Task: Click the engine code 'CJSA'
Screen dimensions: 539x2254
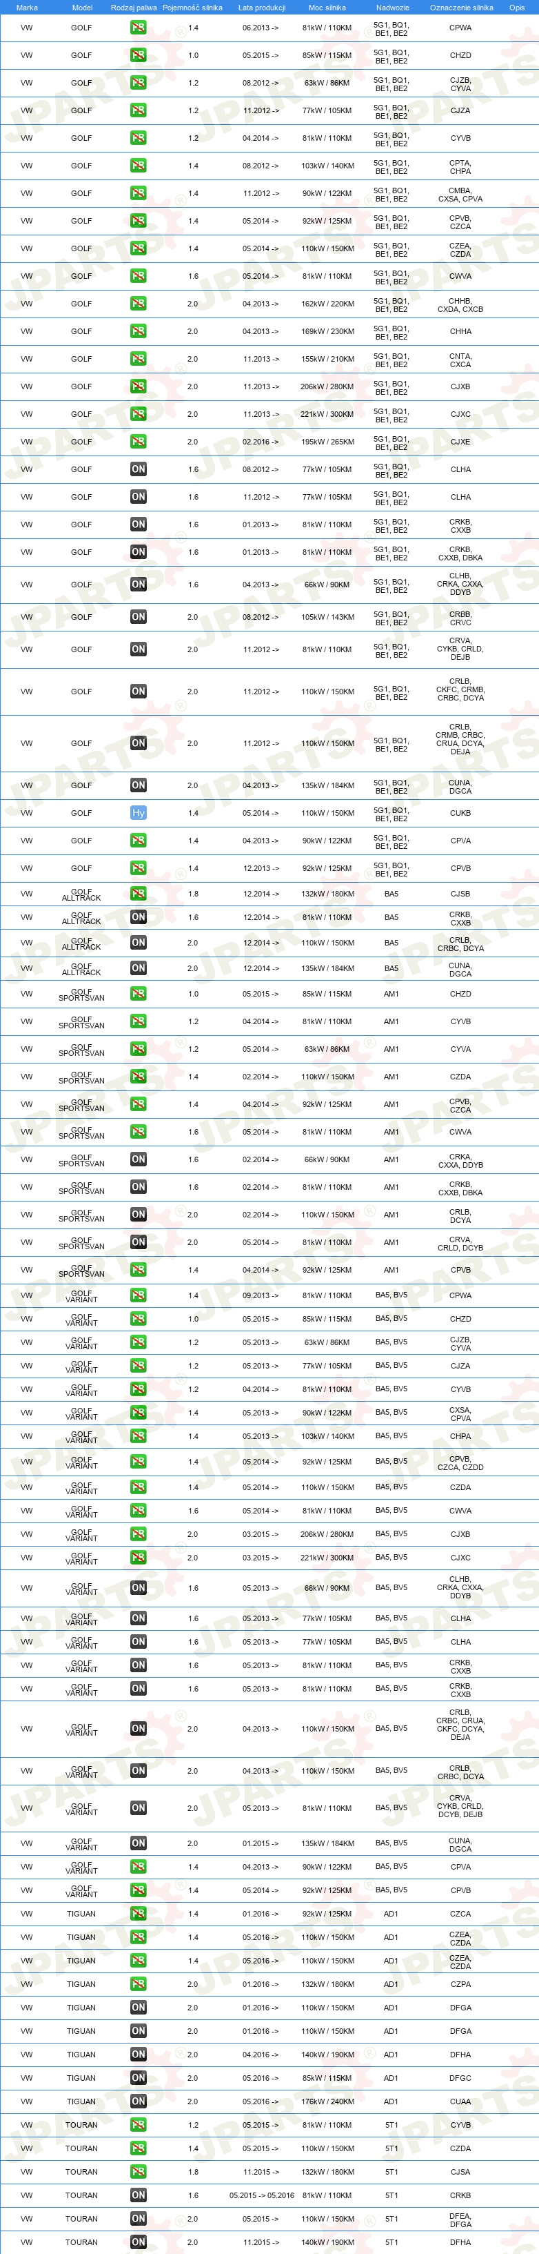Action: 460,2172
